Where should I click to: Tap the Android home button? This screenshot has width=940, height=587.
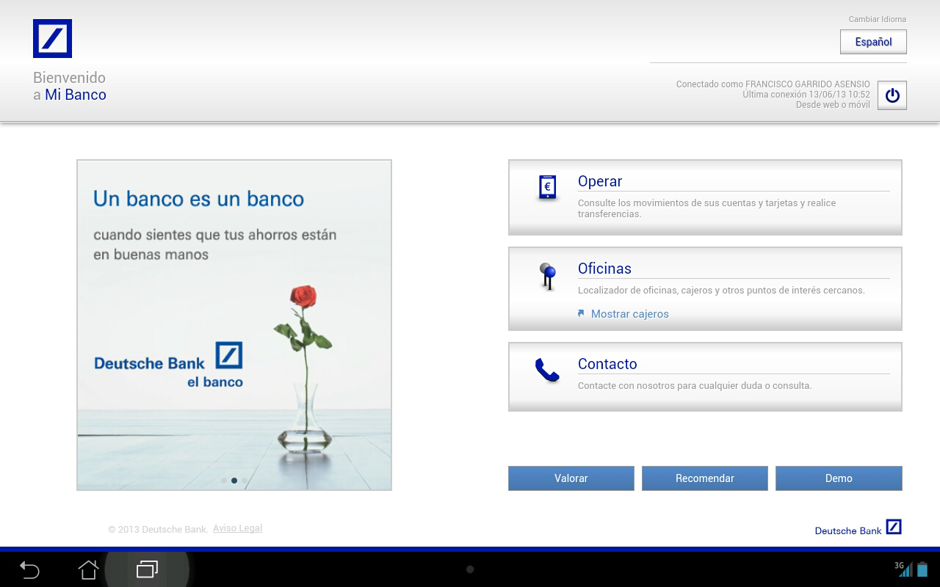click(88, 569)
